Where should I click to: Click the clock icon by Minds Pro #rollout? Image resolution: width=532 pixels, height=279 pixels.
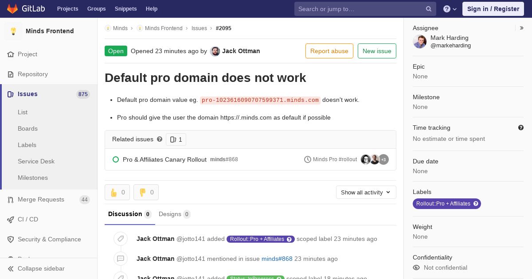[308, 159]
